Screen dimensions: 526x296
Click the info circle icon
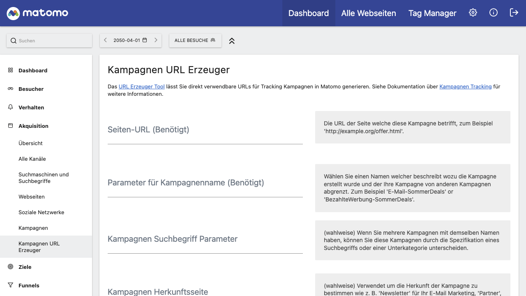point(494,13)
